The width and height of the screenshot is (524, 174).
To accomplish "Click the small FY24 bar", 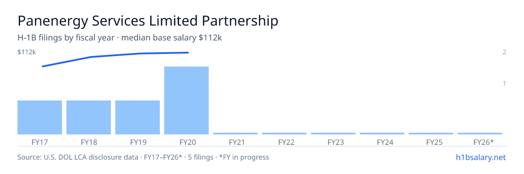I will (x=382, y=134).
